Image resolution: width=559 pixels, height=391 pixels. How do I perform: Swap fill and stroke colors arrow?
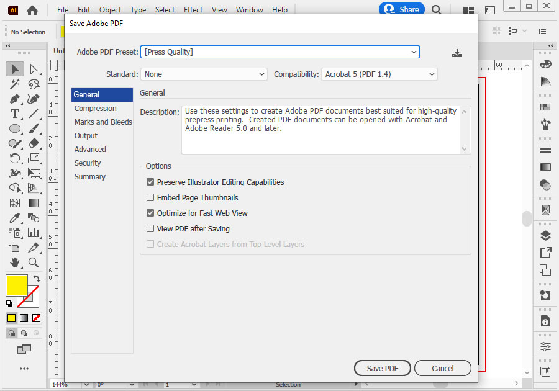click(37, 278)
